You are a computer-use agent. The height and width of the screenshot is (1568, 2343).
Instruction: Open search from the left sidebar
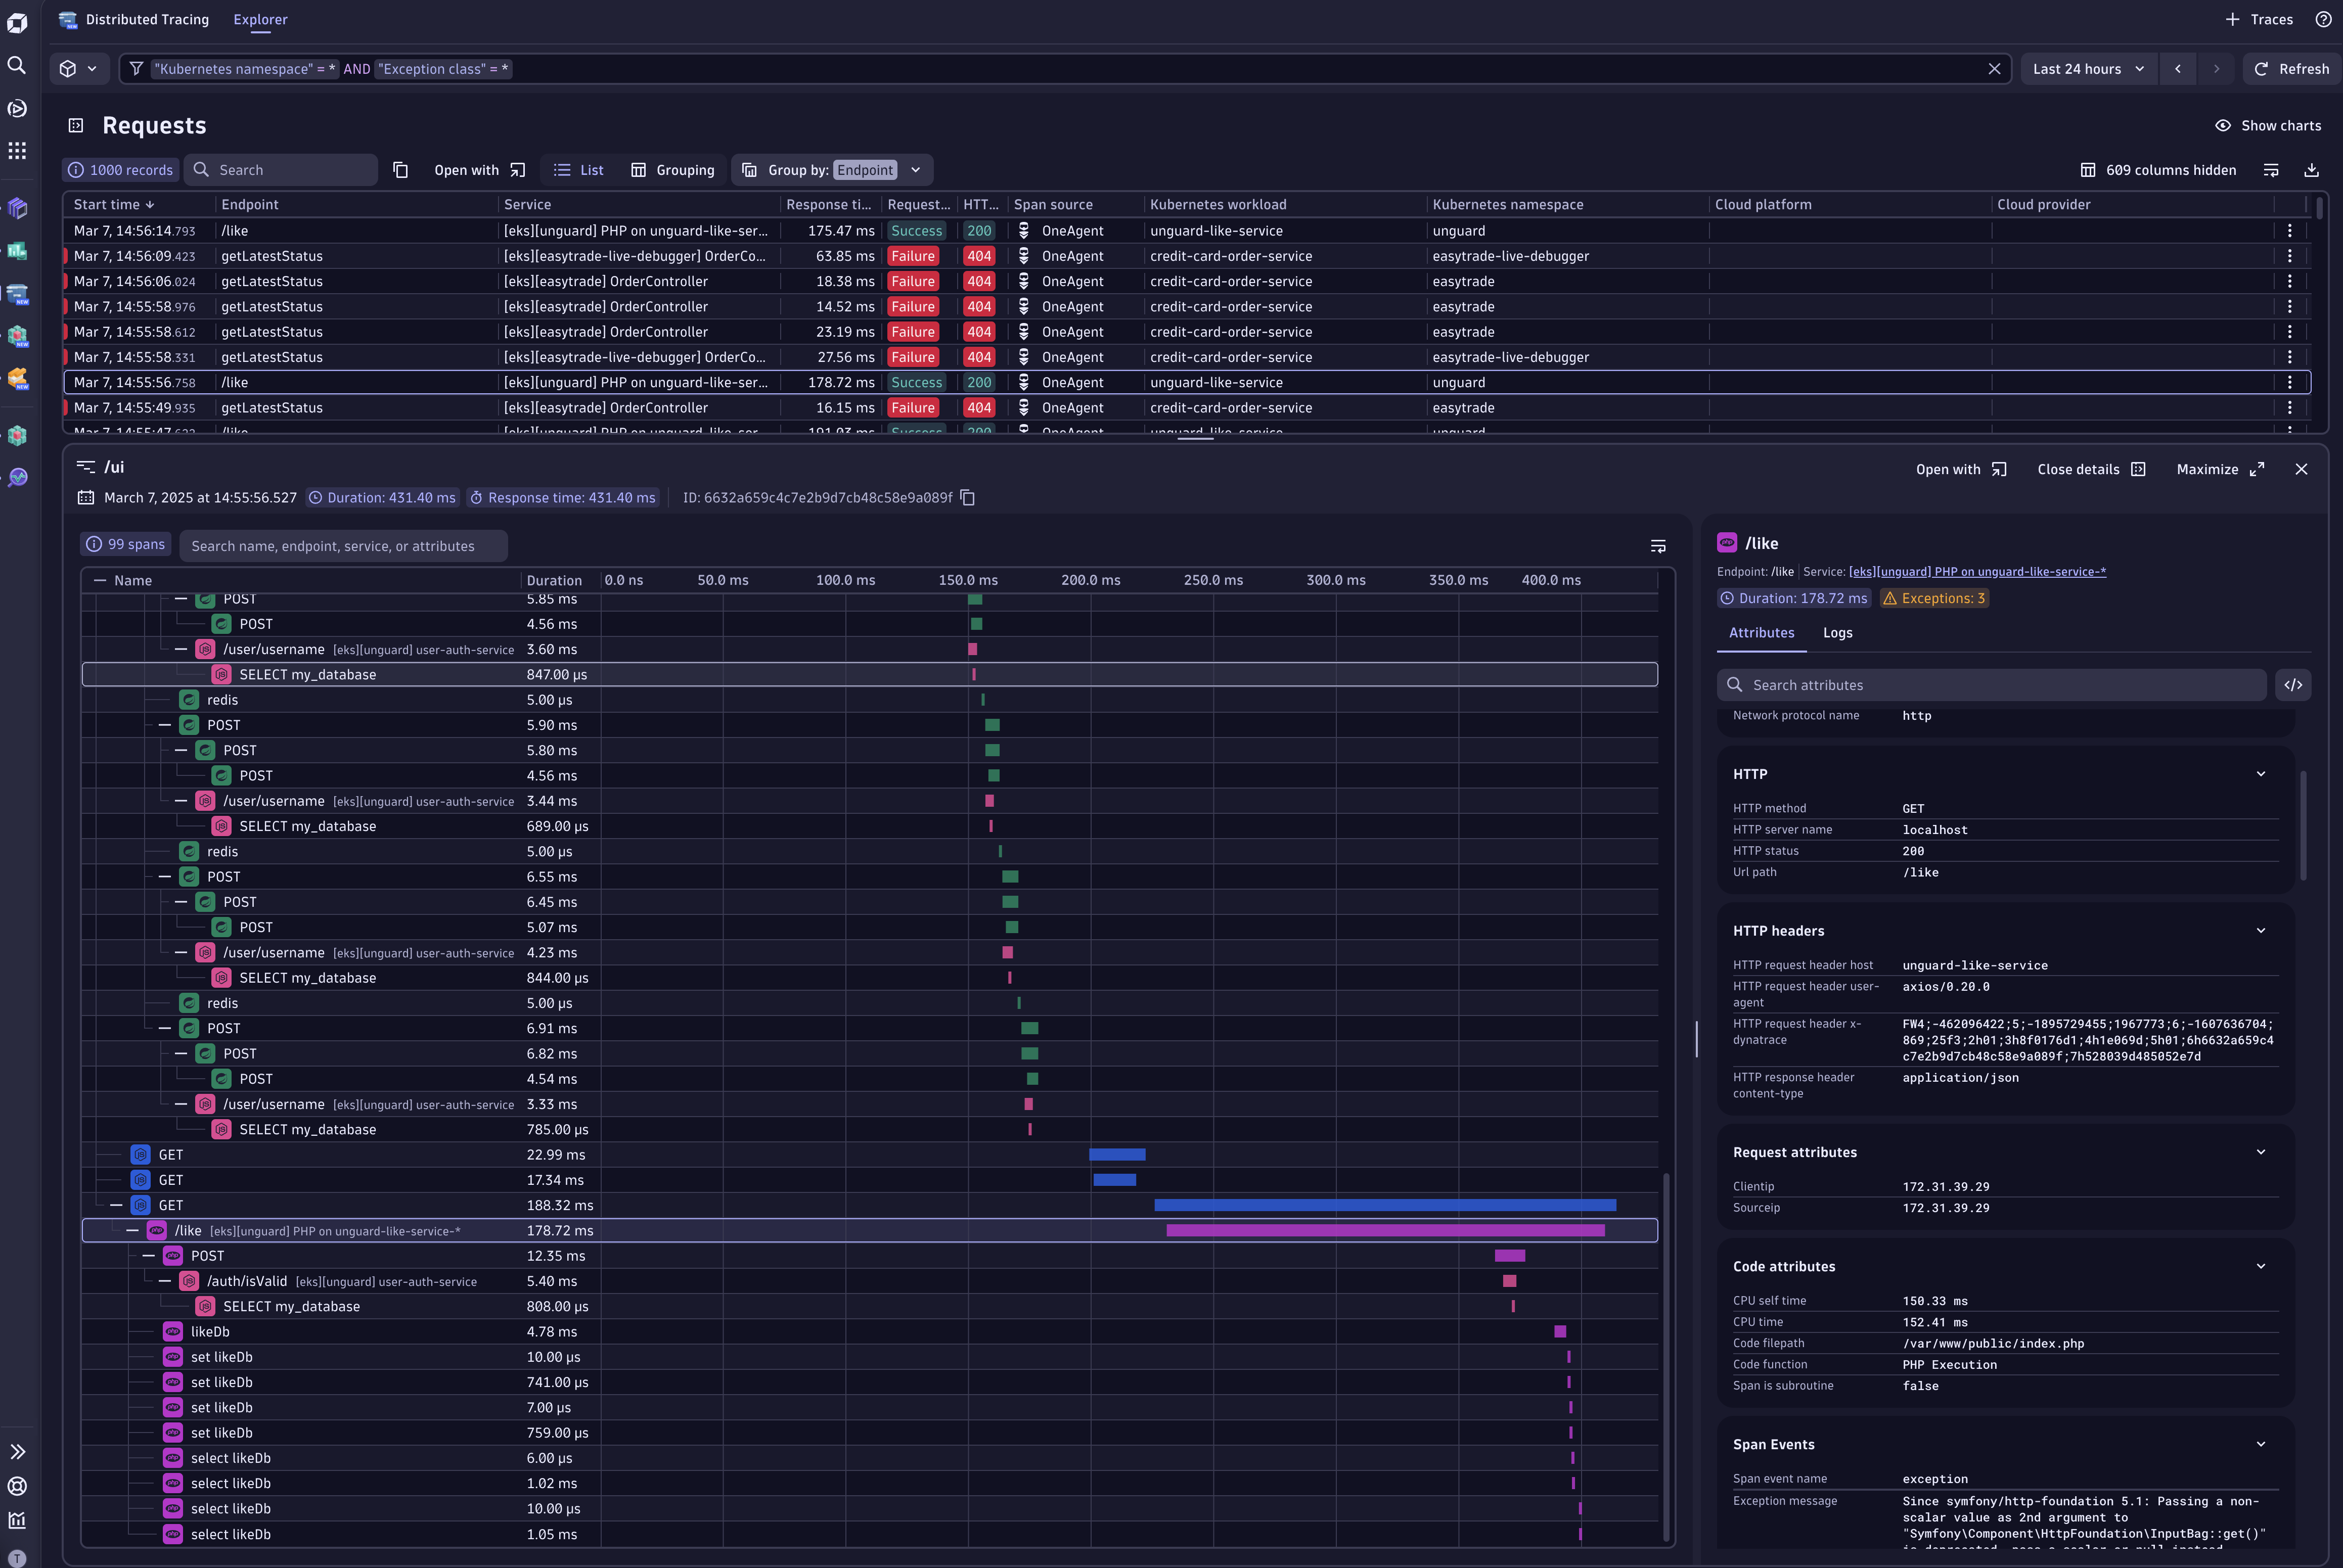(x=17, y=66)
